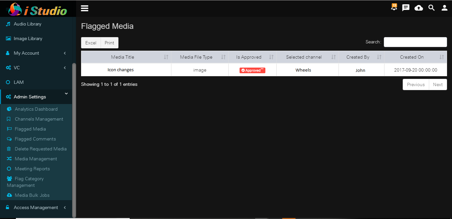
Task: Click the Audio Library music note icon
Action: coord(8,24)
